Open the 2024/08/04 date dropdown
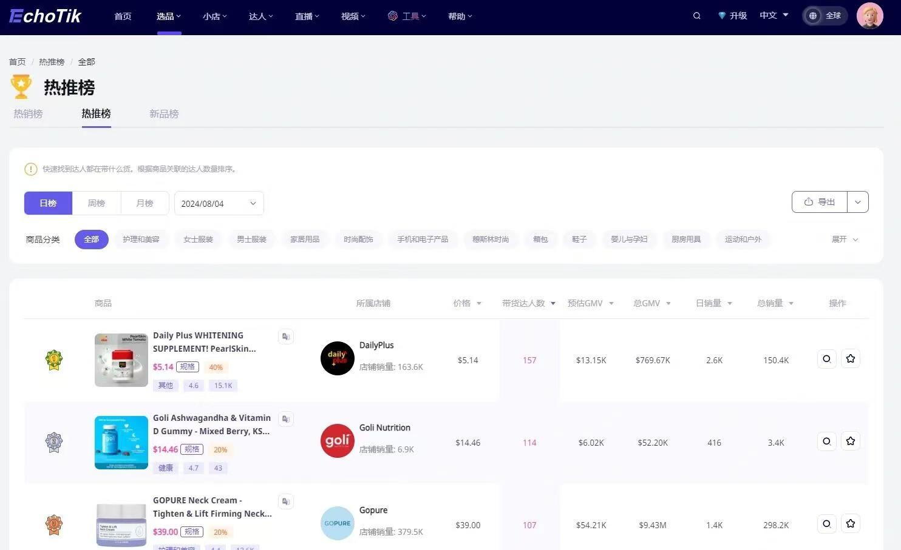The image size is (901, 550). [219, 203]
